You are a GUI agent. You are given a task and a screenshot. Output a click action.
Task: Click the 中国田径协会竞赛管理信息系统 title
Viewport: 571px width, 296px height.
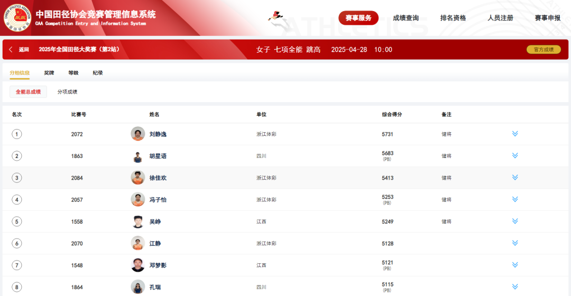click(96, 14)
